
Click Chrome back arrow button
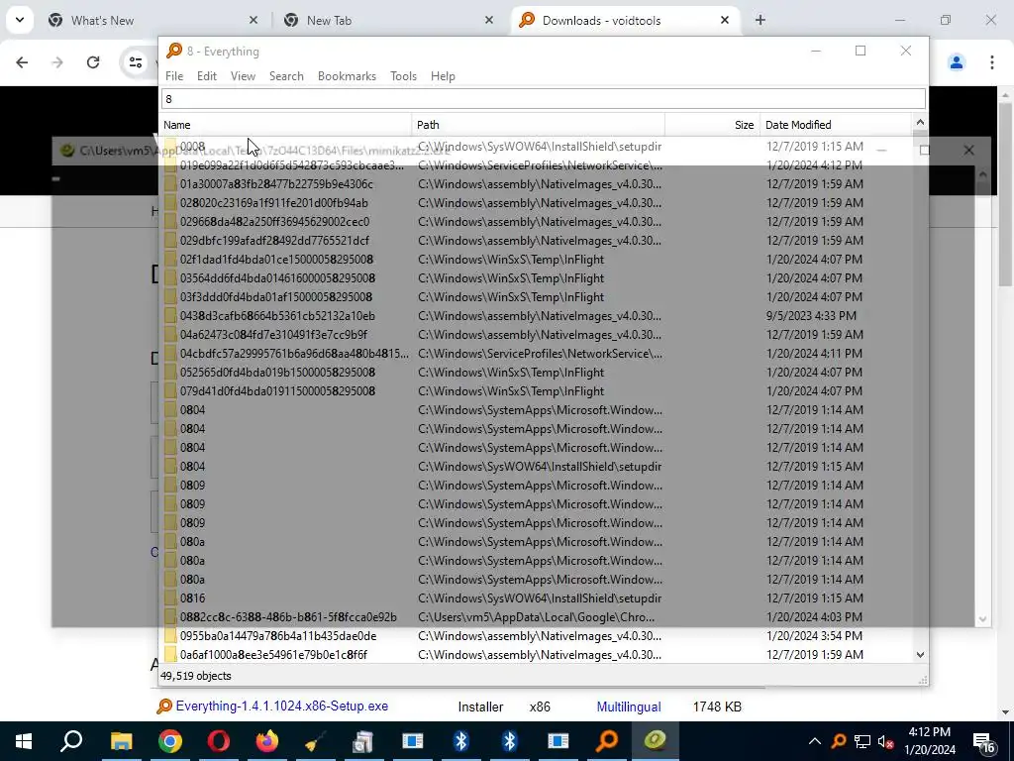(22, 62)
